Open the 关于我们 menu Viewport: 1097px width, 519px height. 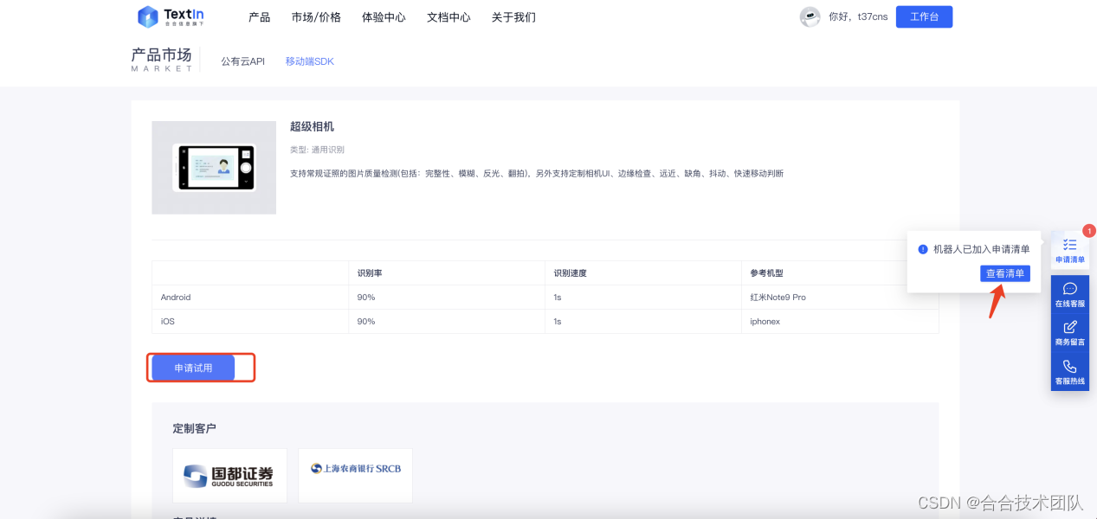tap(513, 17)
